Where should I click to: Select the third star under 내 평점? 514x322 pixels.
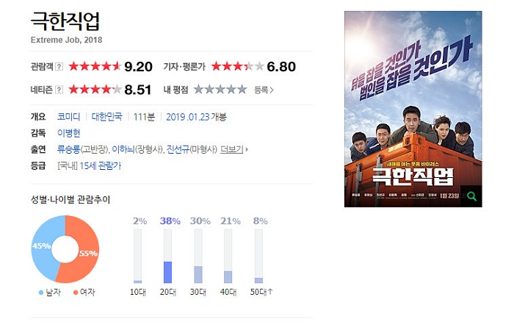coord(220,89)
